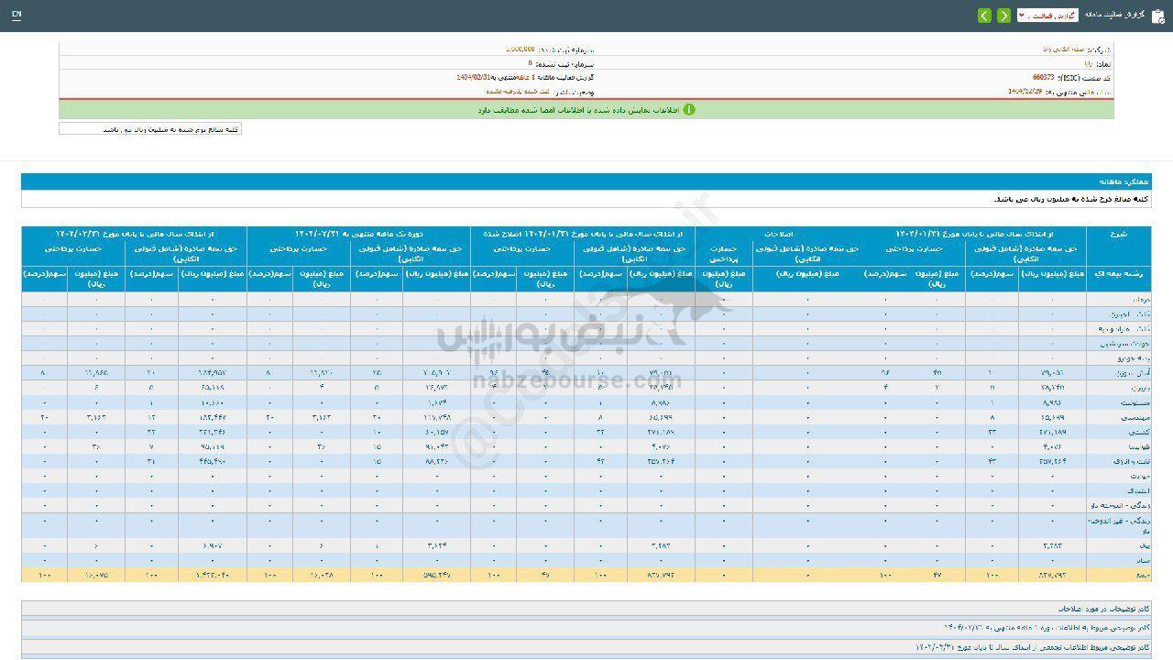
Task: Click the عملکرد ماهانه section header
Action: click(x=586, y=181)
